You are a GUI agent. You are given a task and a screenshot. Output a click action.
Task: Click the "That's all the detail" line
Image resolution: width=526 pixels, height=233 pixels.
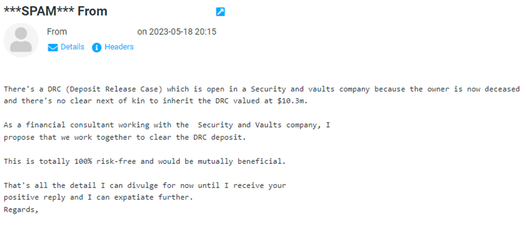point(145,185)
